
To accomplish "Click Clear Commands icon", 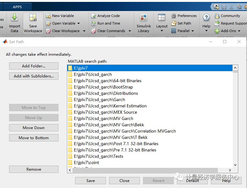I will point(93,31).
